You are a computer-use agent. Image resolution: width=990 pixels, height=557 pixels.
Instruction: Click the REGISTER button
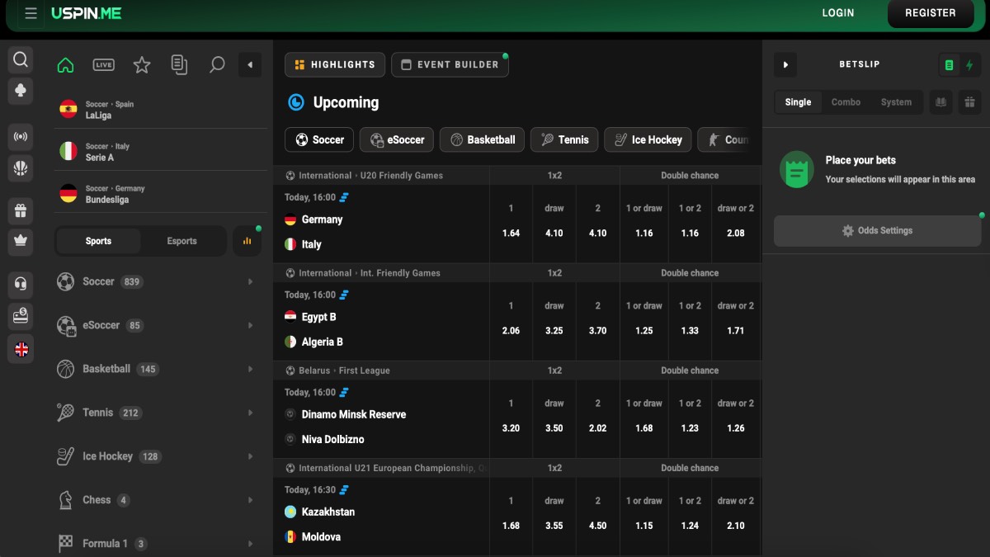click(930, 13)
